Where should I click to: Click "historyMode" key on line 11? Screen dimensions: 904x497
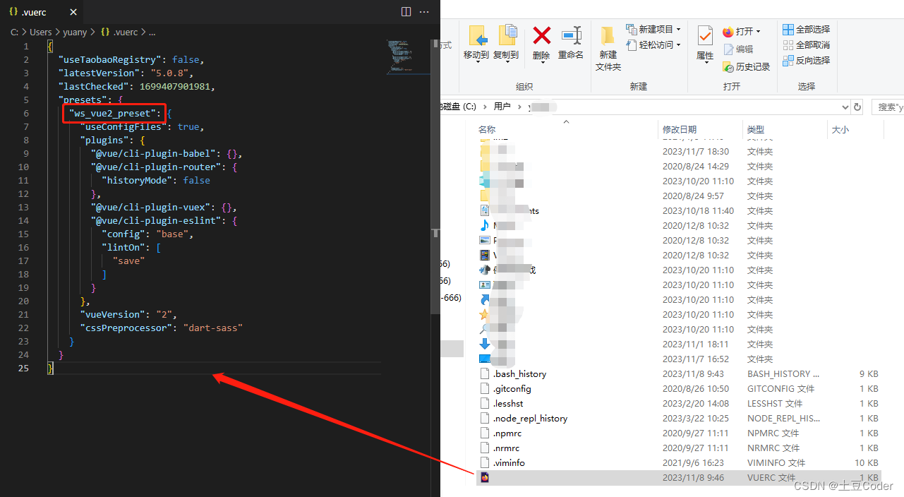pyautogui.click(x=136, y=180)
